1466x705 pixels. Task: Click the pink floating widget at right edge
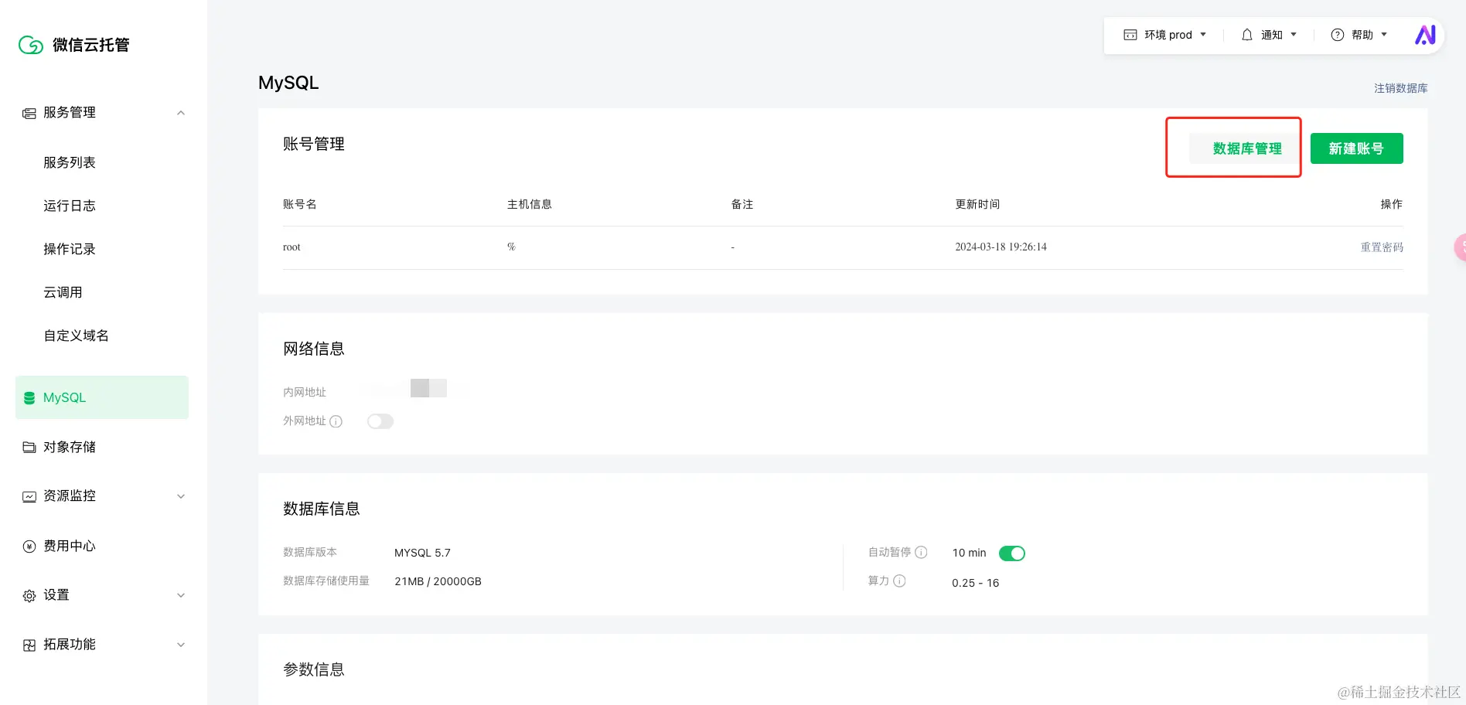tap(1460, 247)
